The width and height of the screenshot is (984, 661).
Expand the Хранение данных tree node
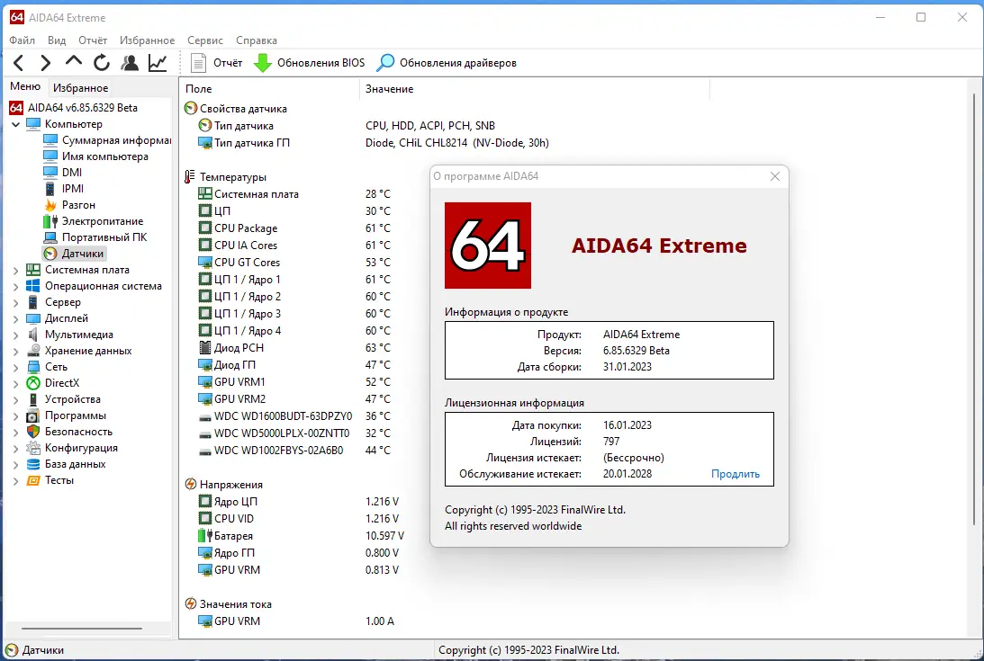tap(15, 352)
